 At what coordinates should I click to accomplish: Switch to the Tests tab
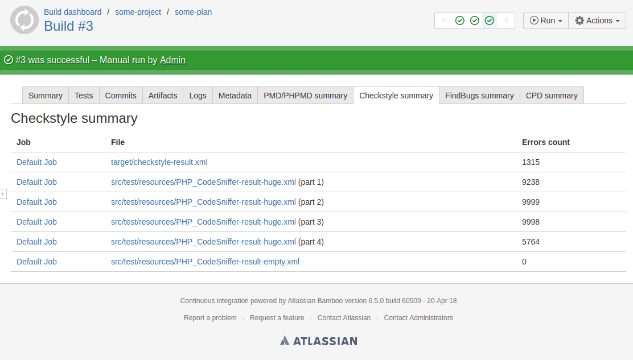tap(84, 96)
